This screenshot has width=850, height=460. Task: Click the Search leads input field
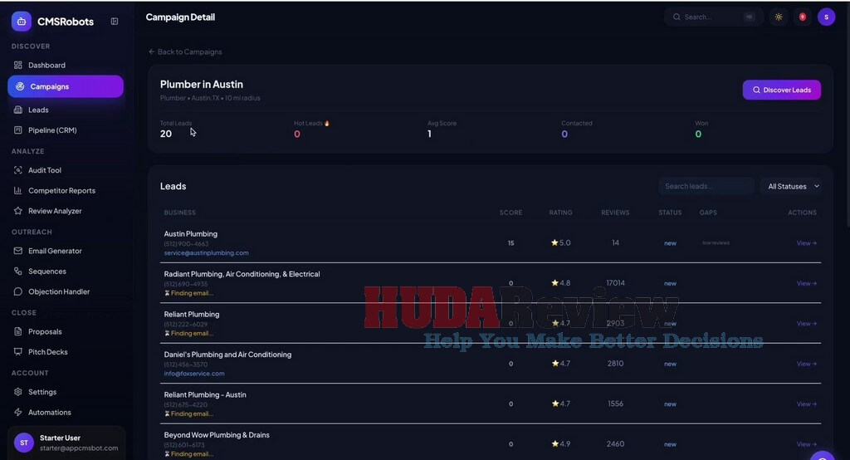click(706, 186)
